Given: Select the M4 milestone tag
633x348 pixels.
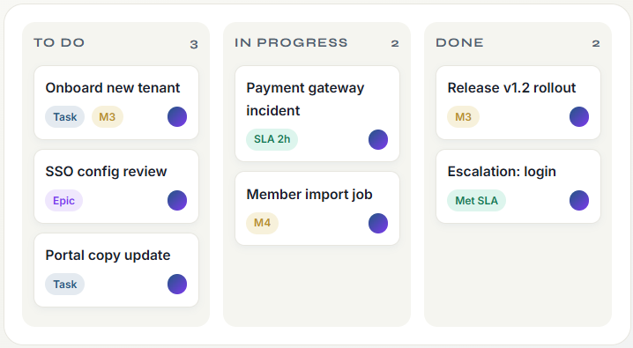Looking at the screenshot, I should (263, 223).
